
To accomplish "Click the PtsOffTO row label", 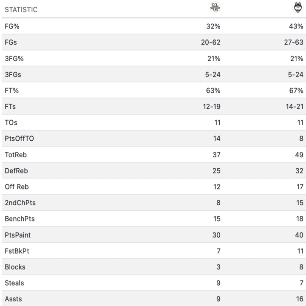I will click(x=20, y=139).
